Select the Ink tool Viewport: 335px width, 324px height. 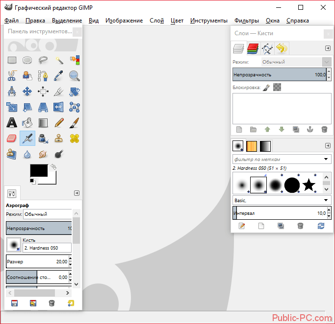pos(43,139)
